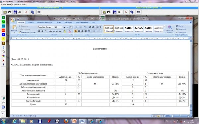Select the hand pan tool in sidebar
The width and height of the screenshot is (199, 124).
point(3,103)
